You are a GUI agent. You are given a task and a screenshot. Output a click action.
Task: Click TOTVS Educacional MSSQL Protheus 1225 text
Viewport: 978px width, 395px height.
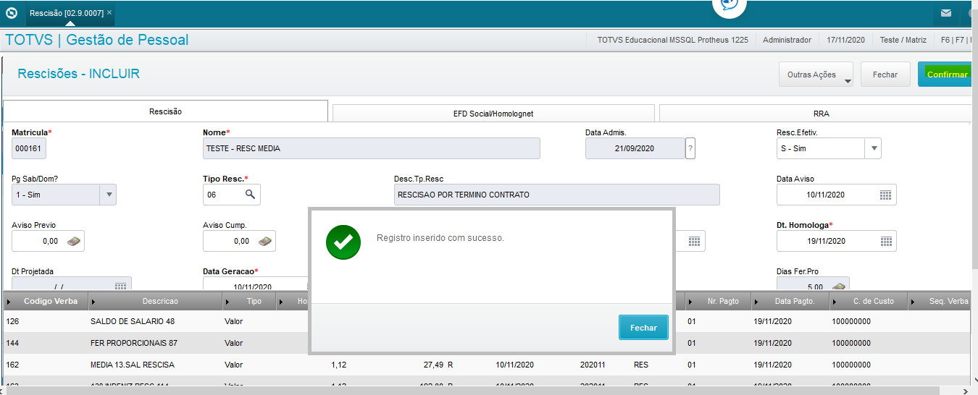click(673, 40)
